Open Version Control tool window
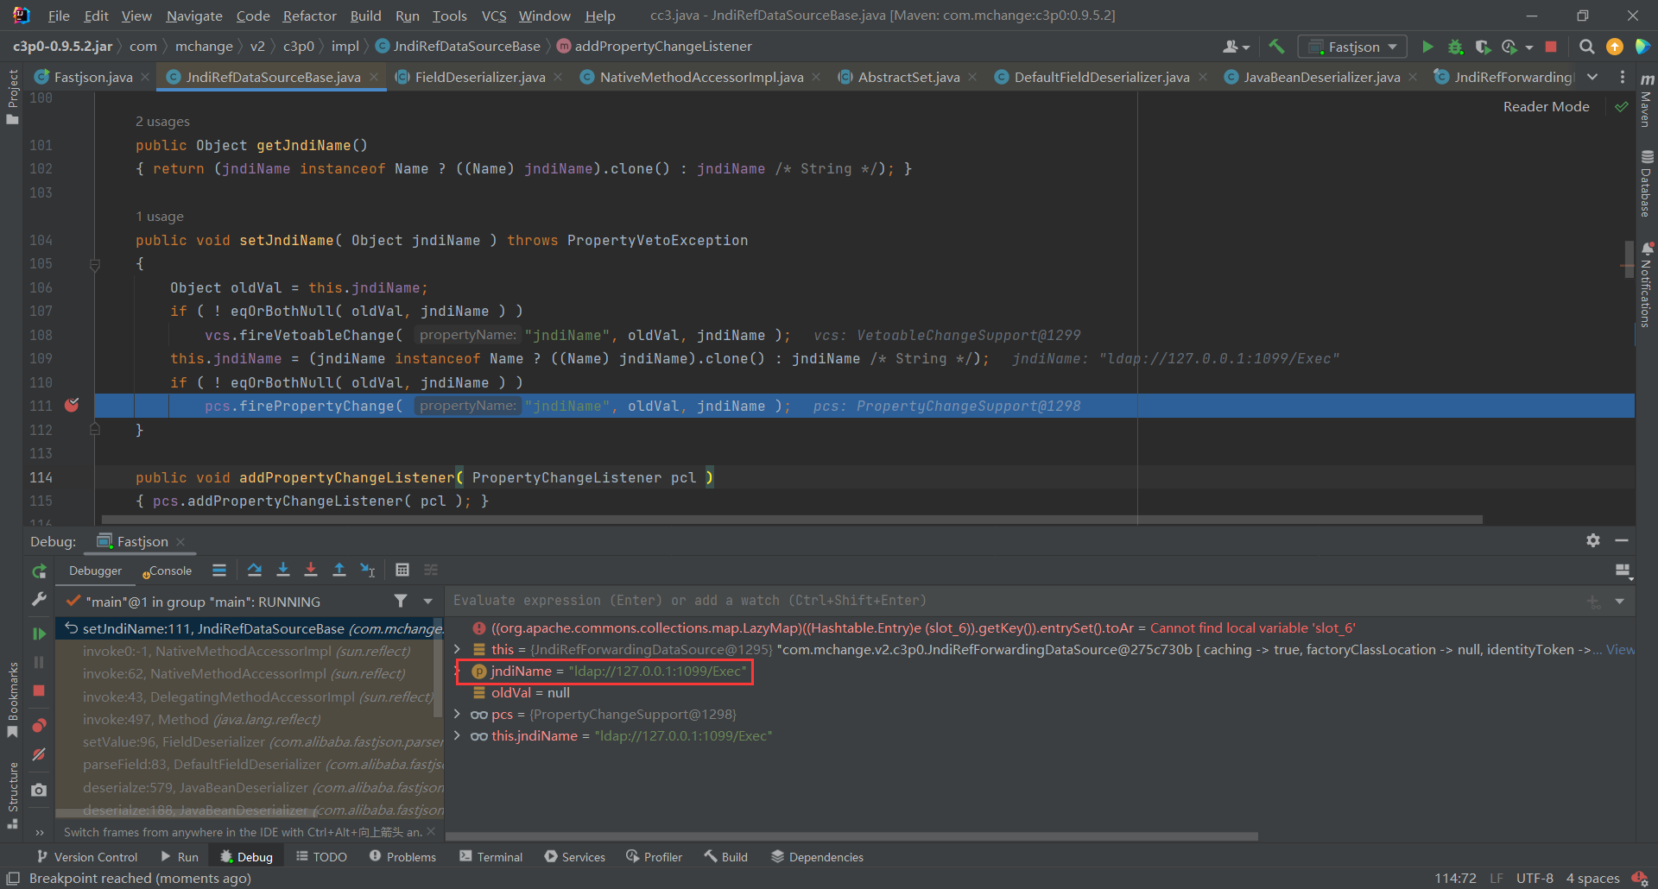Viewport: 1658px width, 889px height. [86, 856]
